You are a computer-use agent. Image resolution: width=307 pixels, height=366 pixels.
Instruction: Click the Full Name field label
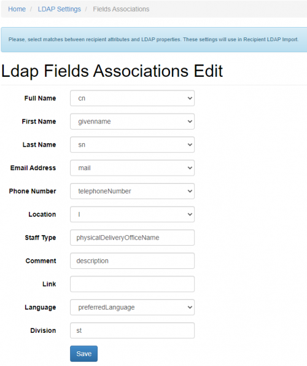[x=40, y=98]
